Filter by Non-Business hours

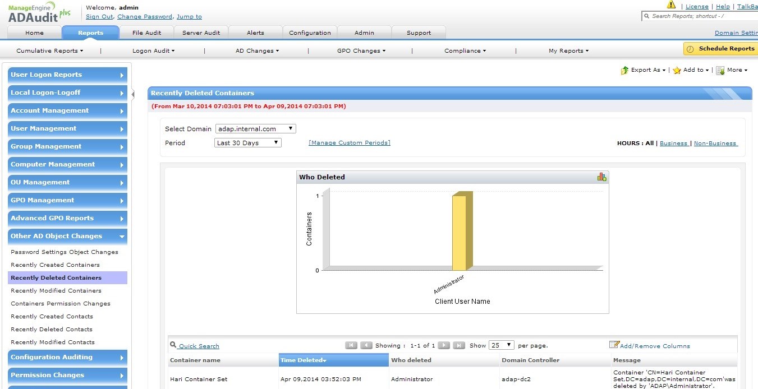point(715,143)
